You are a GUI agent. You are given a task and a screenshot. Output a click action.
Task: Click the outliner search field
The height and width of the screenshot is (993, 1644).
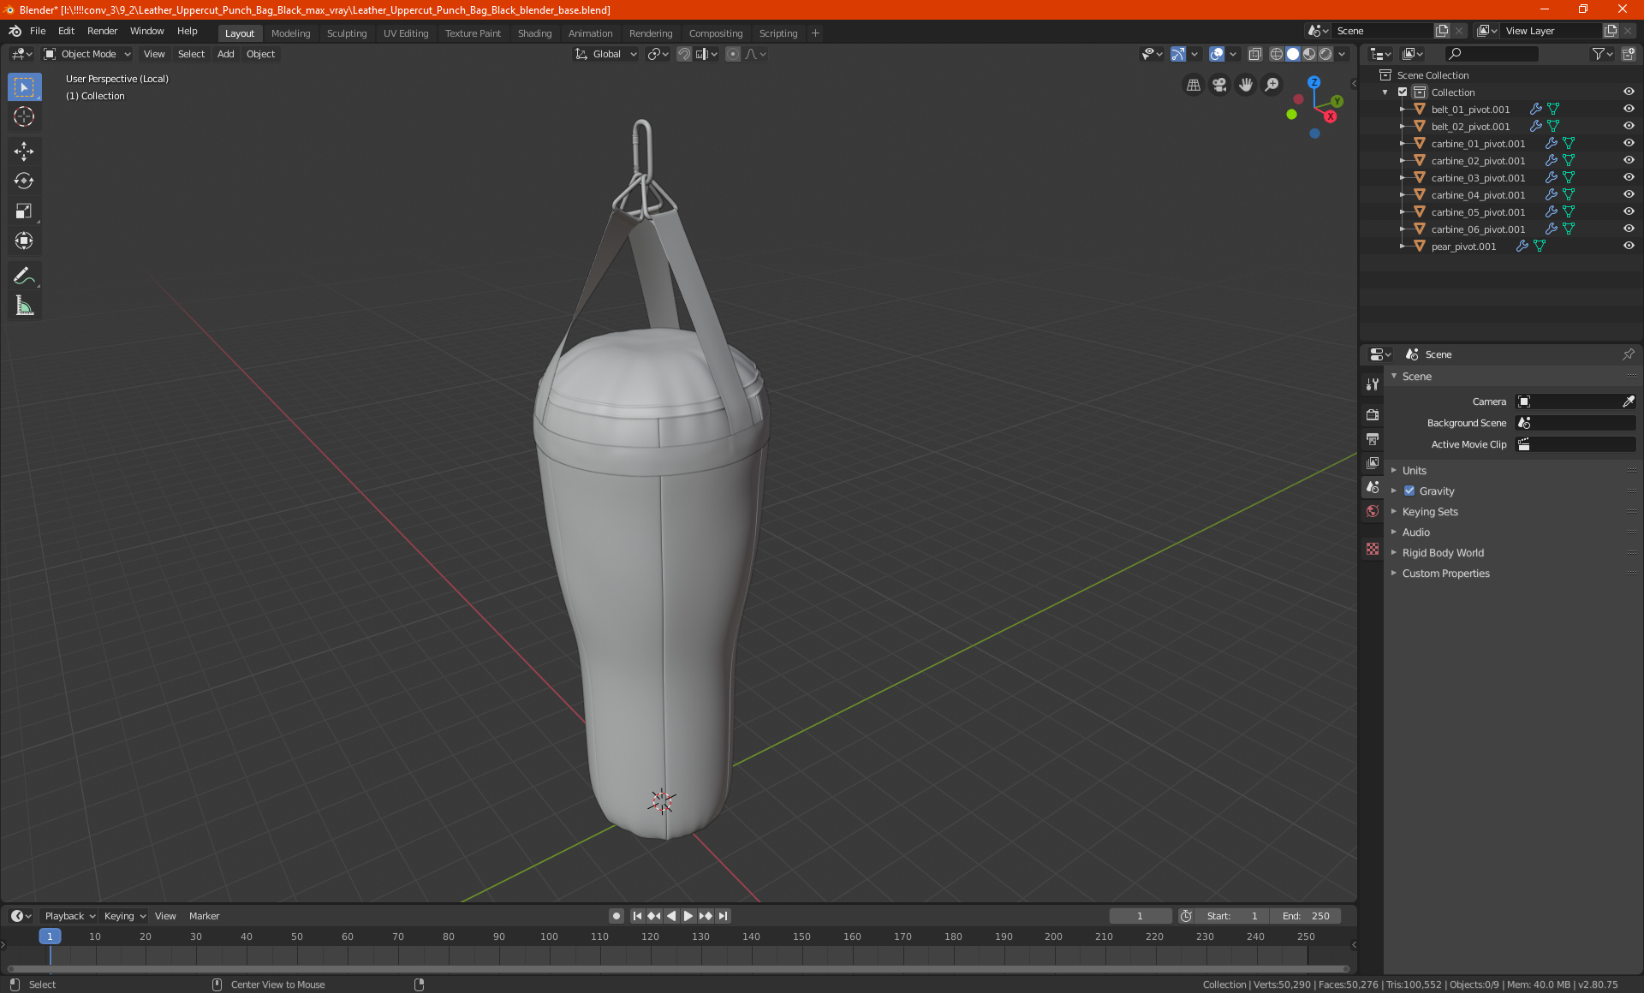point(1491,54)
